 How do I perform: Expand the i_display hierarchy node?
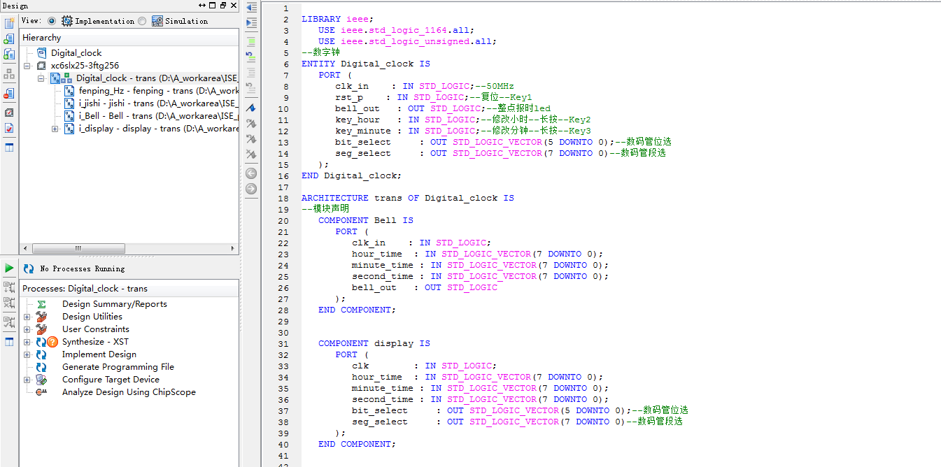(55, 129)
